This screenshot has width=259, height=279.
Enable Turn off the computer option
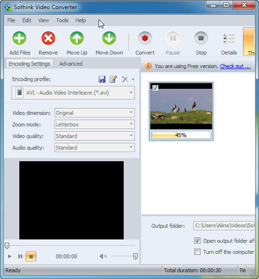tap(197, 252)
